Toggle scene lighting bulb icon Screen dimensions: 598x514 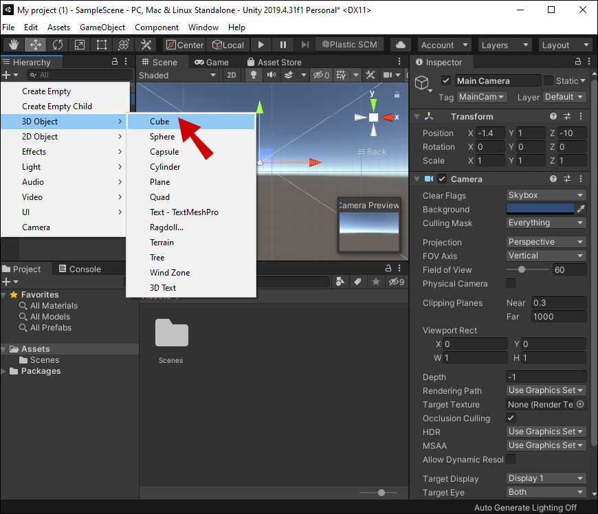[253, 75]
